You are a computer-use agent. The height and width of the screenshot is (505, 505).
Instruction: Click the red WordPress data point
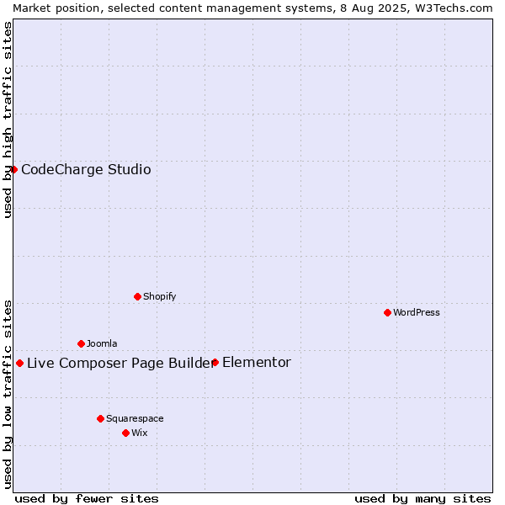pyautogui.click(x=387, y=312)
